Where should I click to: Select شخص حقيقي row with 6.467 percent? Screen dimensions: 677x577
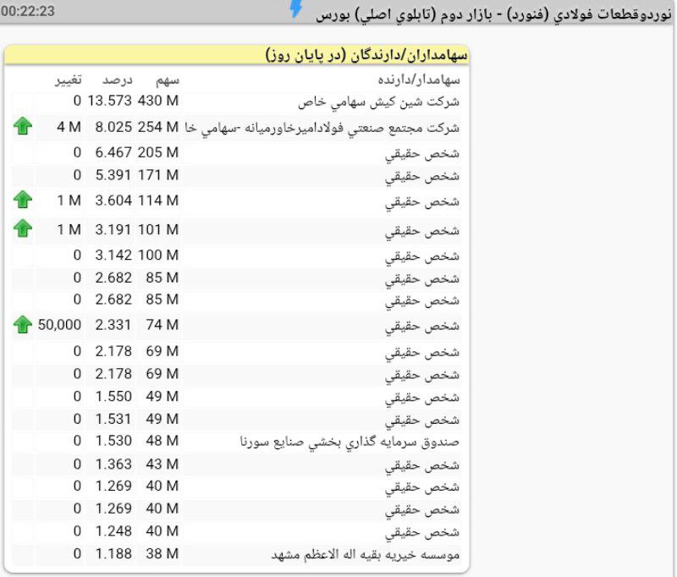click(x=422, y=155)
